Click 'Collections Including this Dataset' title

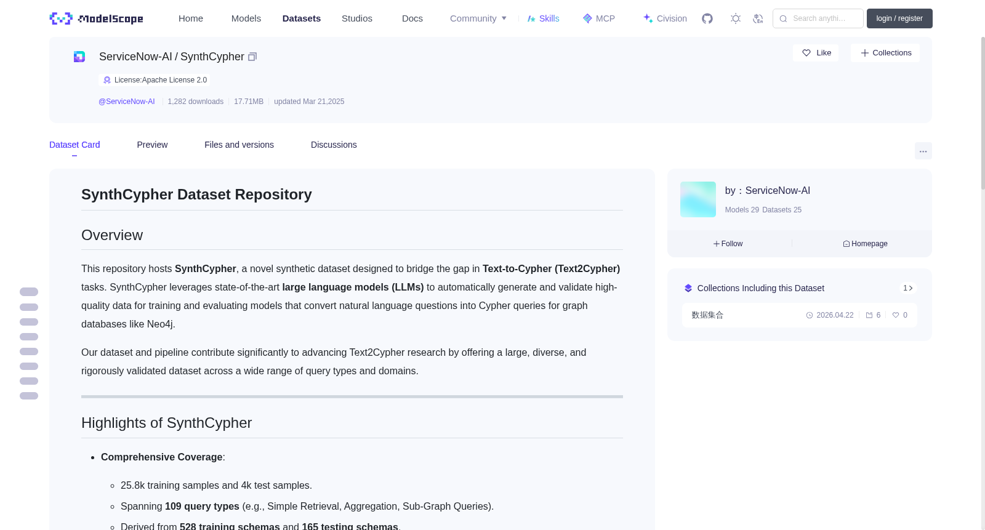(x=761, y=288)
